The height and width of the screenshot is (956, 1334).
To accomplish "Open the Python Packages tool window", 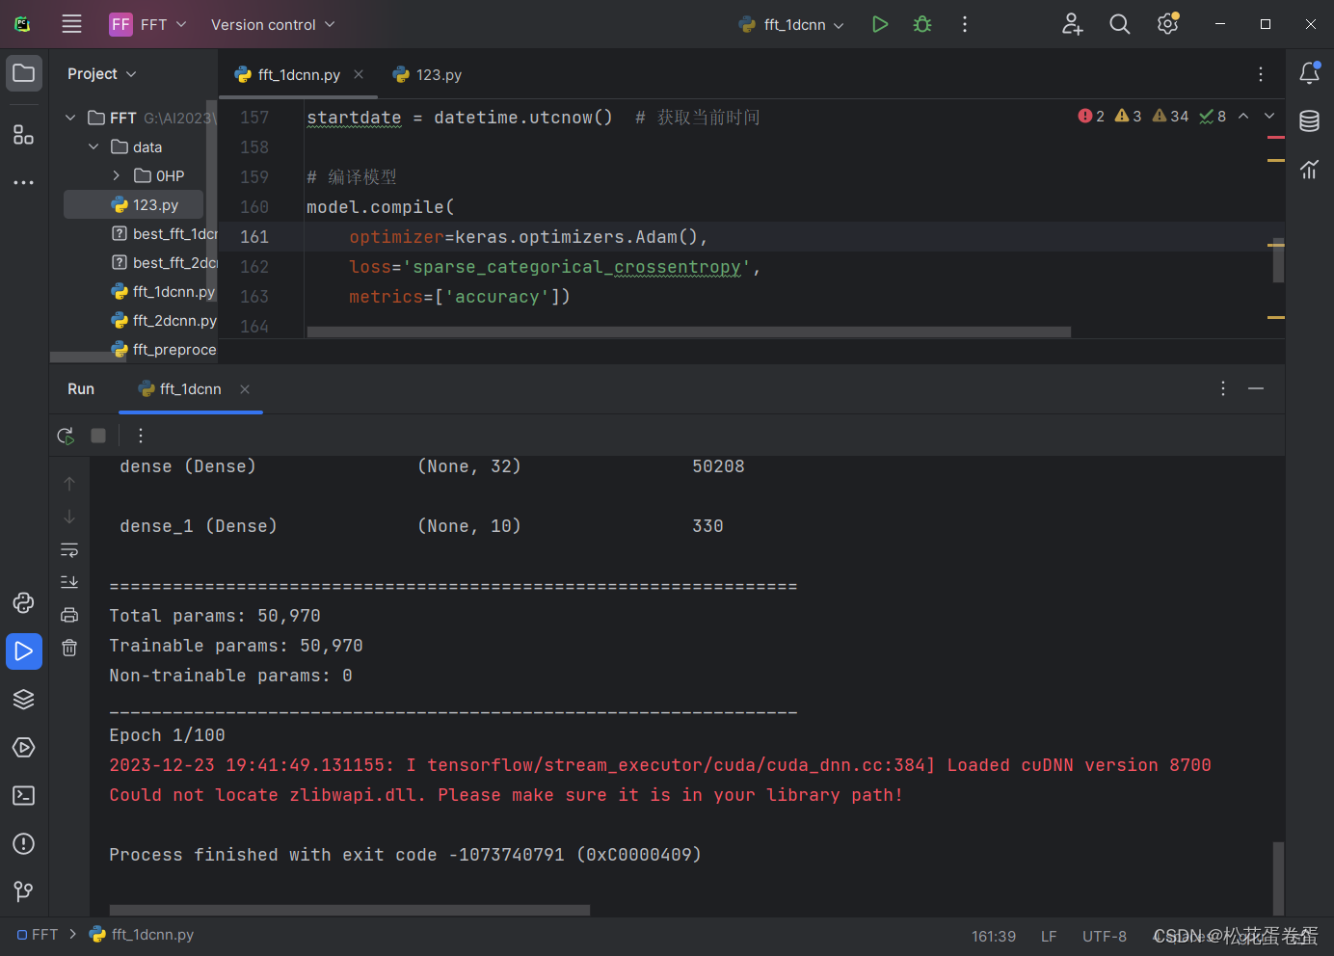I will point(23,699).
